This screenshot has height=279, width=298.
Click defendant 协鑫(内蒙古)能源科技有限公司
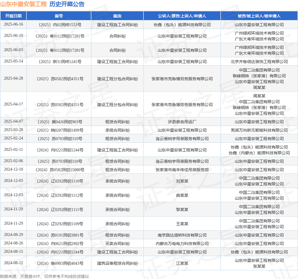(x=259, y=153)
